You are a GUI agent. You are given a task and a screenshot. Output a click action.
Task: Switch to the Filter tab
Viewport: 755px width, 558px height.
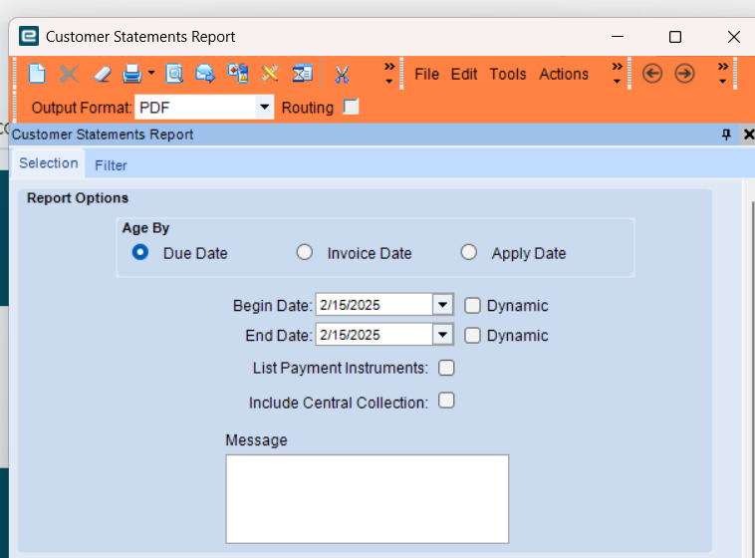[x=111, y=165]
